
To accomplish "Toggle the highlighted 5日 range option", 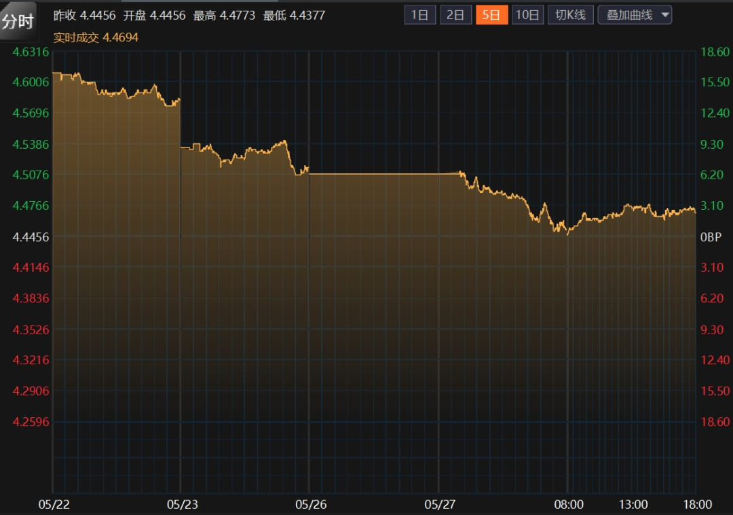I will pyautogui.click(x=492, y=15).
